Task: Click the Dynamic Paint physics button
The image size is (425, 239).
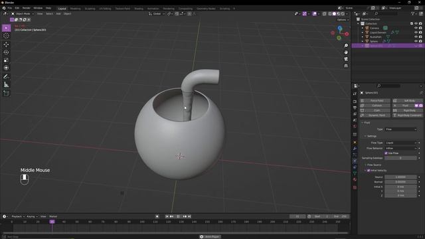Action: coord(375,115)
